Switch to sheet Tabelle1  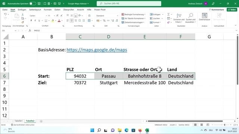point(18,121)
